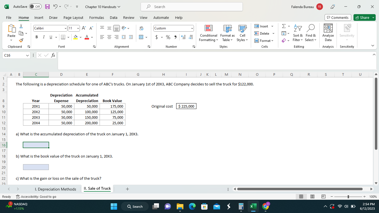Select the AutoSum sigma icon
Screen dimensions: 379x213
coord(283,26)
